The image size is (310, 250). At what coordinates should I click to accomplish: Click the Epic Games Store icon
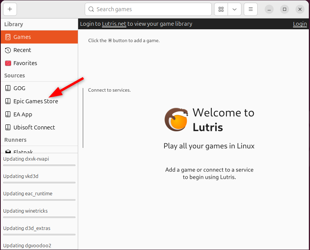[x=8, y=101]
